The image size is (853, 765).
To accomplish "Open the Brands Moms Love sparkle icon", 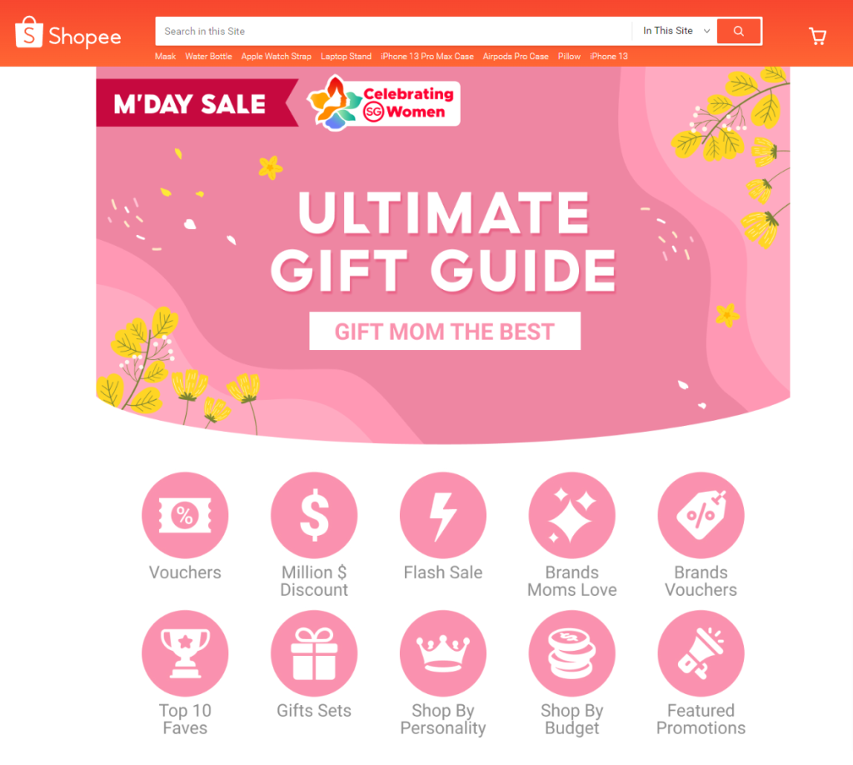I will [x=571, y=515].
